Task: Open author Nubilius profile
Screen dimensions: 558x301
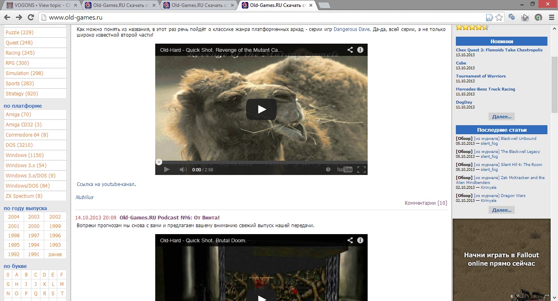Action: click(x=84, y=197)
